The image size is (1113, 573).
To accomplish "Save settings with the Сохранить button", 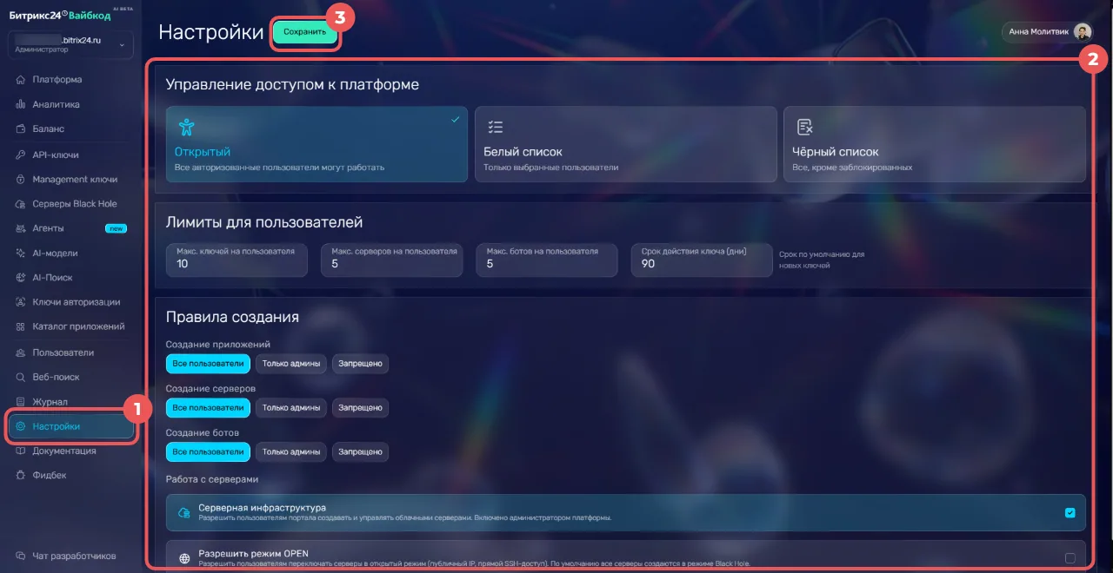I will pos(304,32).
